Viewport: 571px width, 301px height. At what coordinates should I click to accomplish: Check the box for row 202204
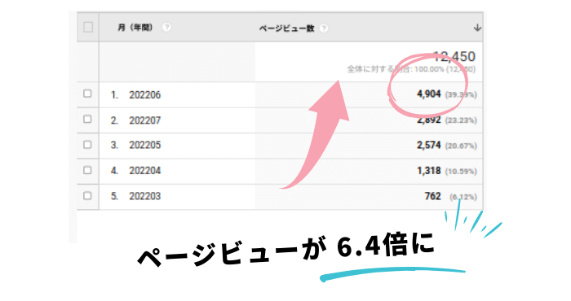87,170
